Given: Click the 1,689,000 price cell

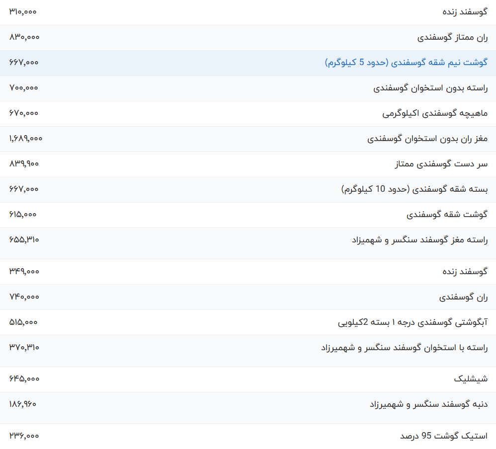Looking at the screenshot, I should (26, 139).
